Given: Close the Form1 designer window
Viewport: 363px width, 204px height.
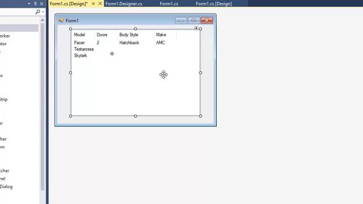Looking at the screenshot, I should pos(206,20).
